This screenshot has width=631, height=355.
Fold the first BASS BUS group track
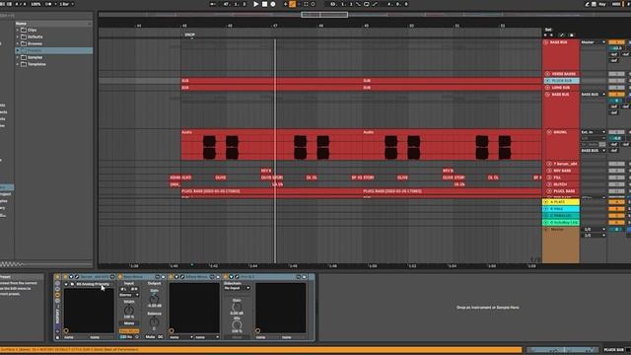(x=546, y=42)
